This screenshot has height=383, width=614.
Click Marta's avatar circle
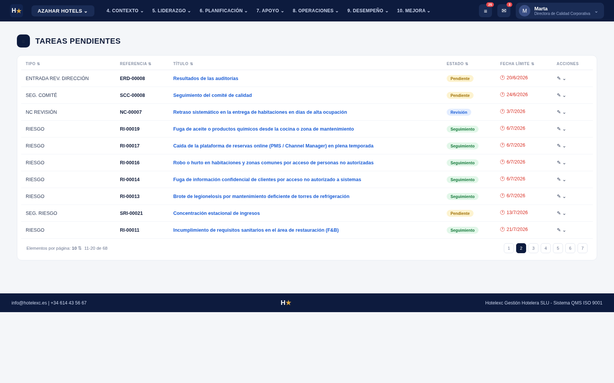(x=525, y=11)
